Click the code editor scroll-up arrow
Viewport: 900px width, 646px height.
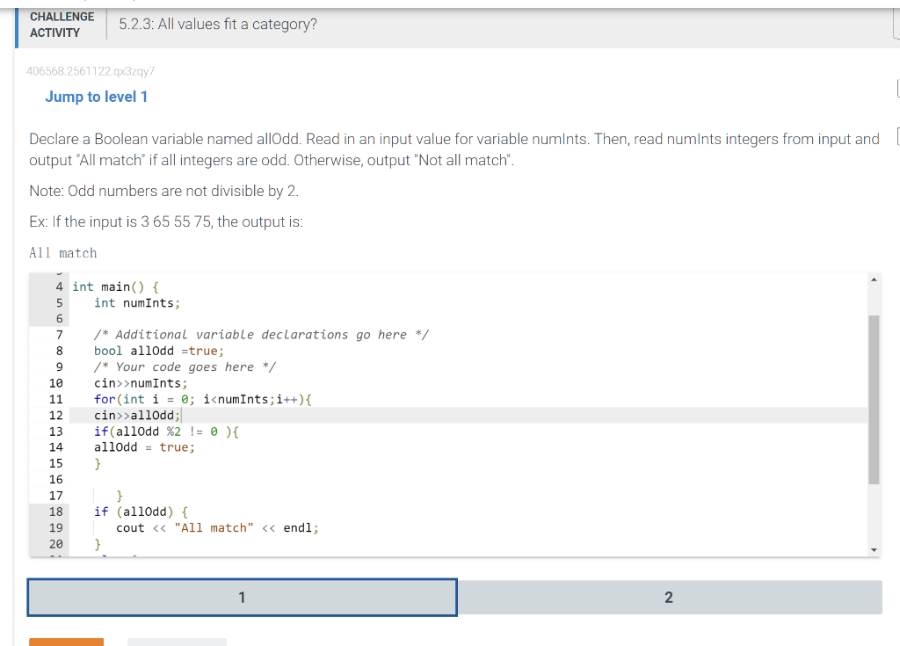[873, 279]
